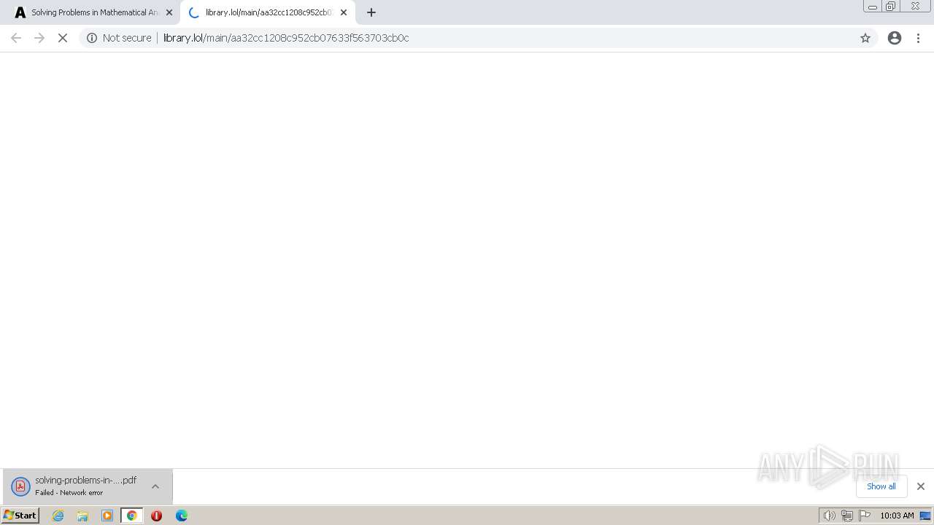The width and height of the screenshot is (934, 525).
Task: Open Chrome's three-dot customize menu
Action: [919, 38]
